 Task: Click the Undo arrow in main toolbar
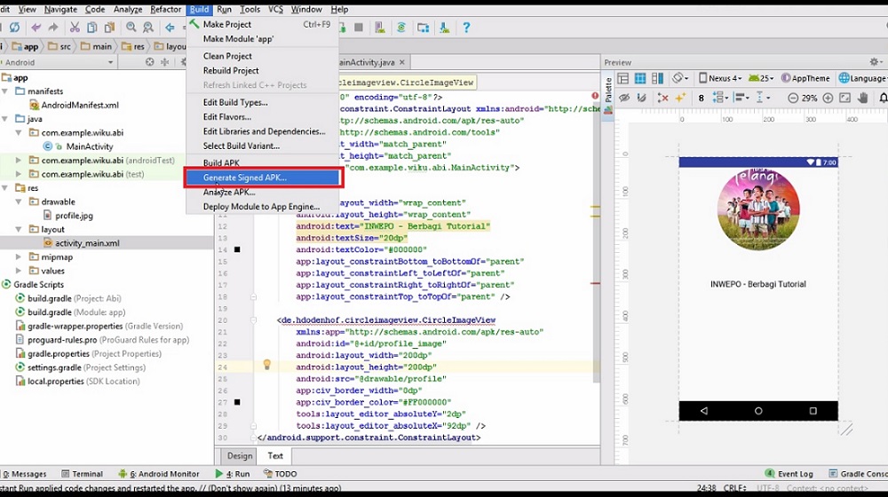pos(36,28)
